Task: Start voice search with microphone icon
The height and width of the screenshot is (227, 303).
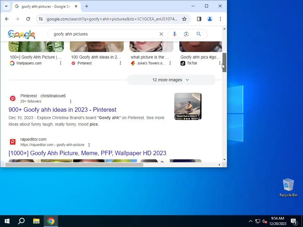Action: [175, 34]
